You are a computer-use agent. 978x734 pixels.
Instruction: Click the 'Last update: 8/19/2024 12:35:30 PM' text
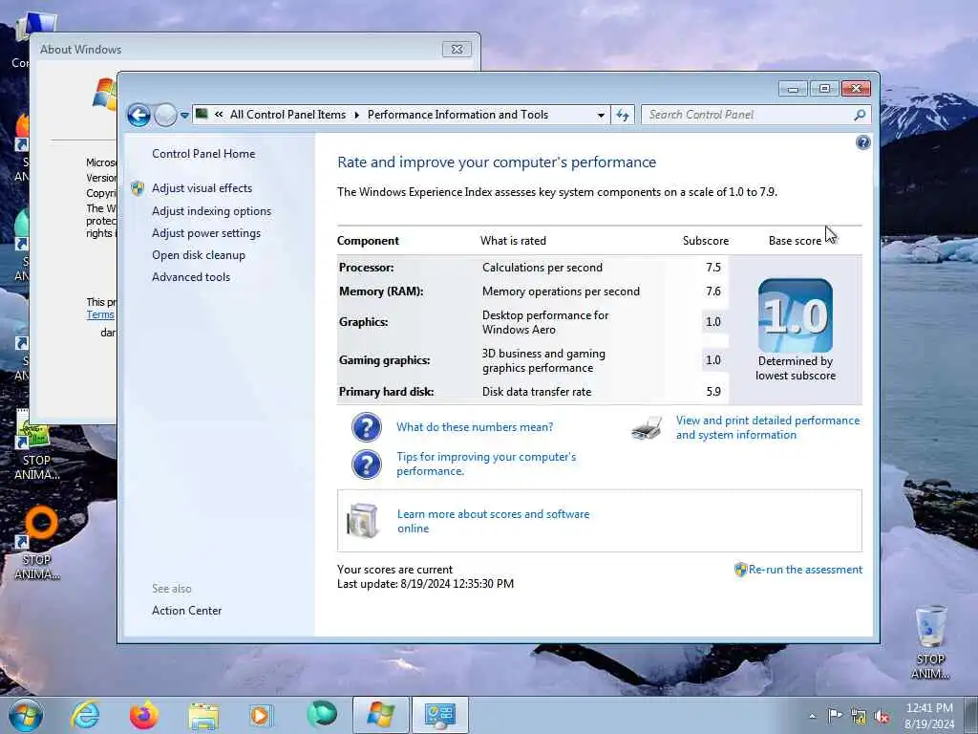(425, 584)
